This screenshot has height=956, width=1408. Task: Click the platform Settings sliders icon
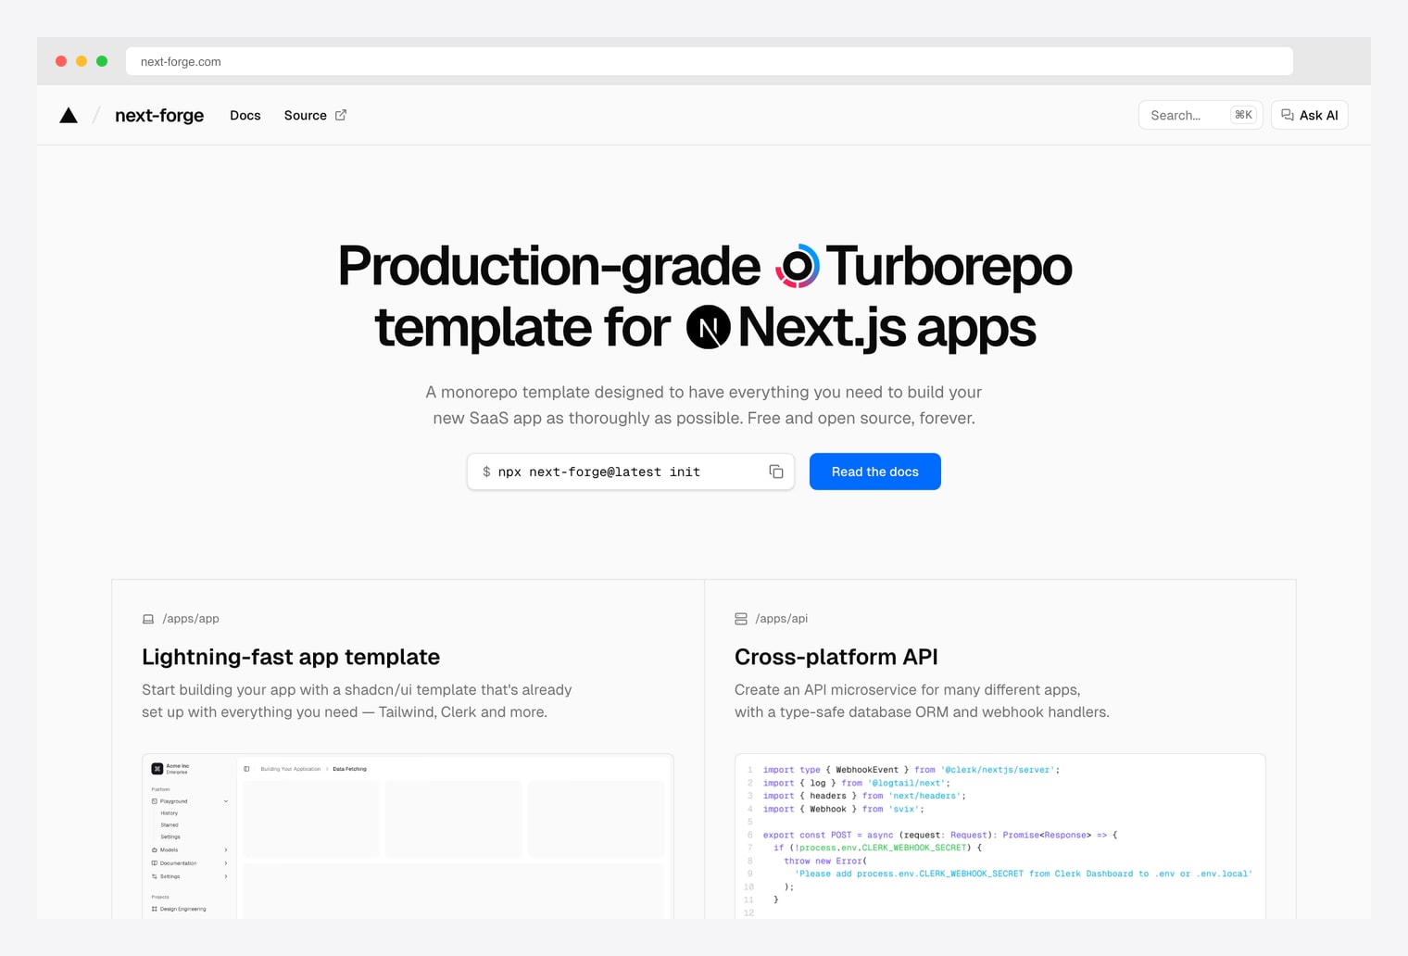pos(155,876)
